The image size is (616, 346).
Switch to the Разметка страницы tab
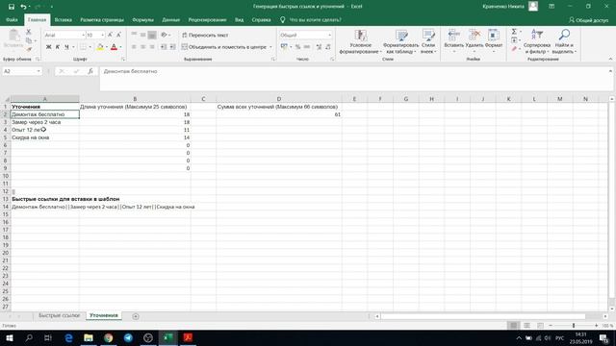(102, 19)
